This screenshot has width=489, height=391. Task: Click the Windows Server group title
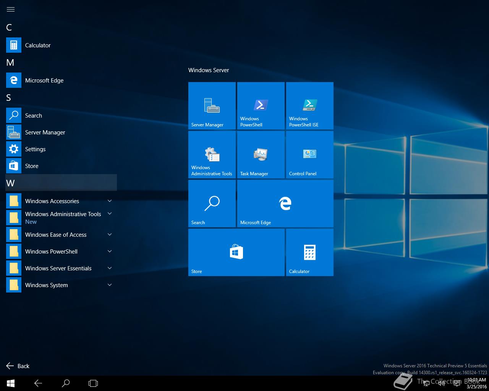coord(209,70)
